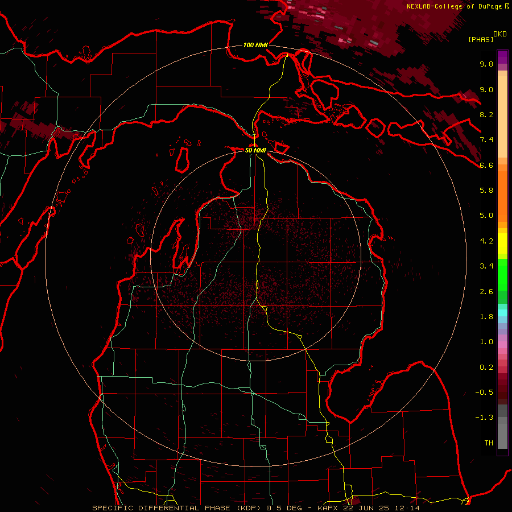Click the [PHAS] legend heading
This screenshot has height=512, width=512.
(x=481, y=39)
